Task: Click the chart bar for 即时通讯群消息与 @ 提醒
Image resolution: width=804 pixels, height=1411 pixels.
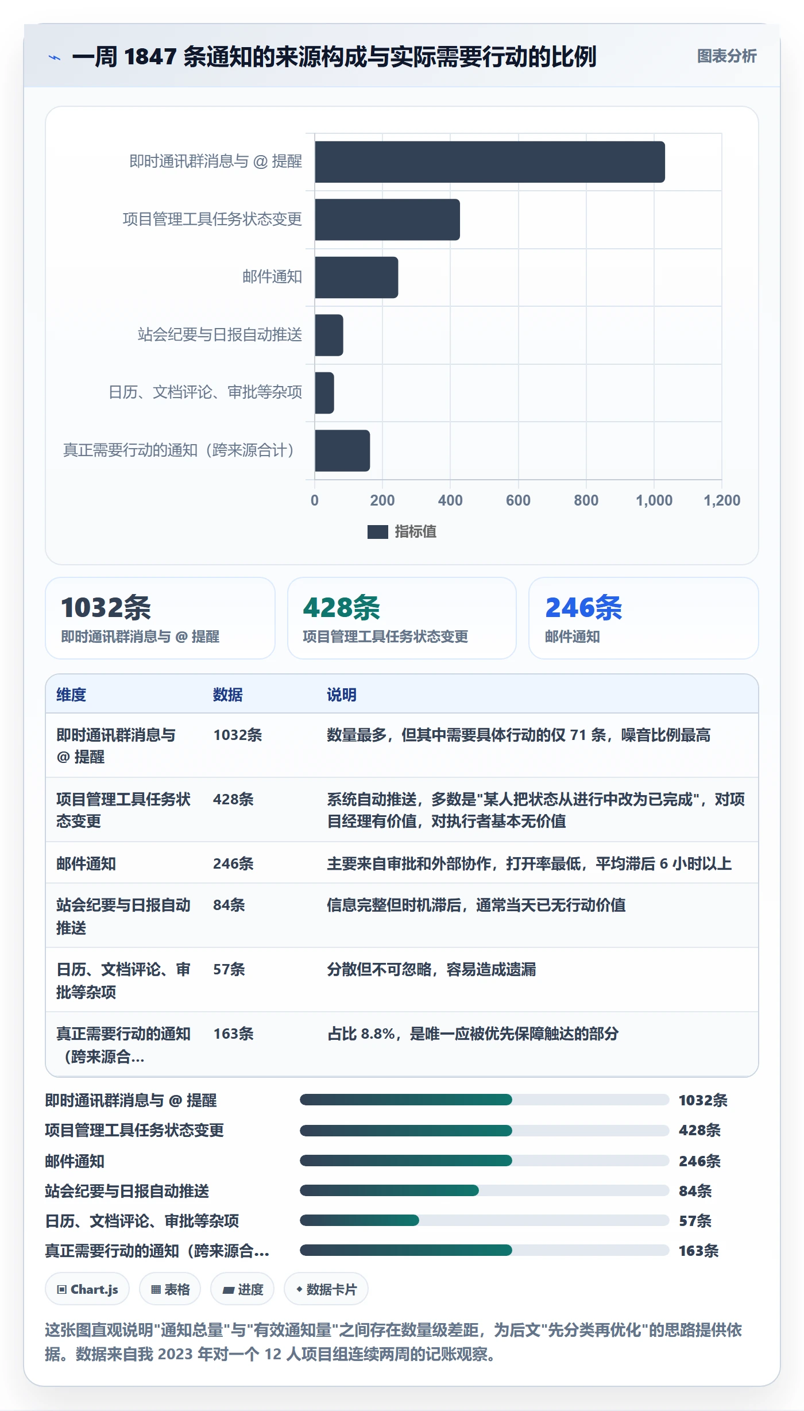Action: [490, 162]
